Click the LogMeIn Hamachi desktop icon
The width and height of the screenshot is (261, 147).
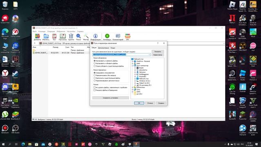243,130
